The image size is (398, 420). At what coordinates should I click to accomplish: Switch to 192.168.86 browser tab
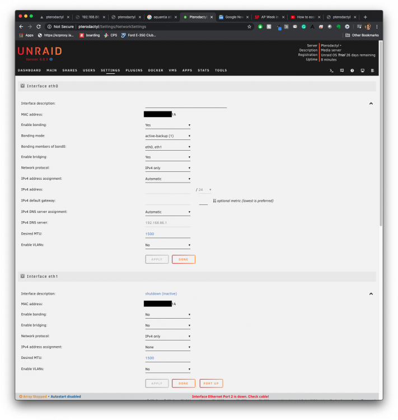91,17
